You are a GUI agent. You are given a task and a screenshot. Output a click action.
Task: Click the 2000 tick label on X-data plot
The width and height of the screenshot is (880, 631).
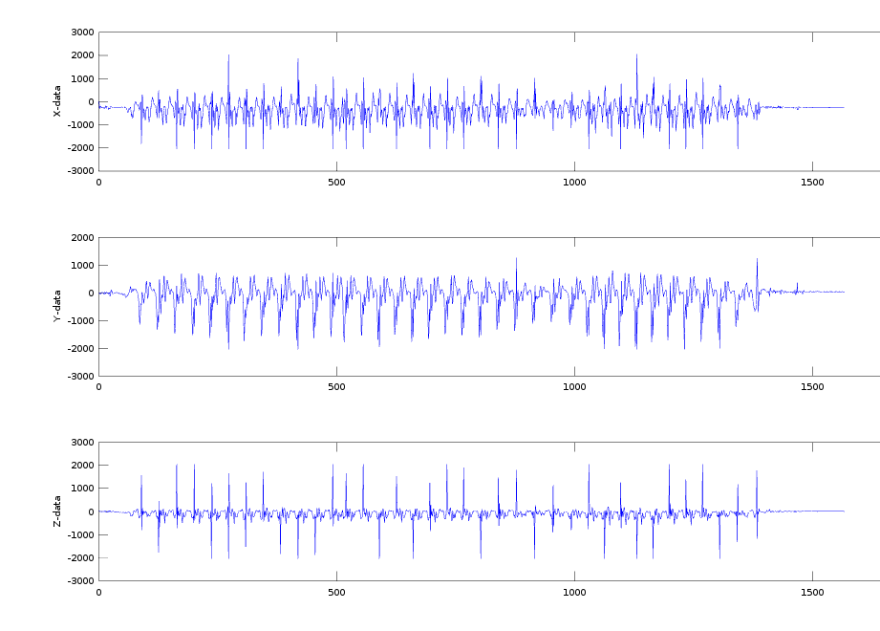[x=82, y=55]
